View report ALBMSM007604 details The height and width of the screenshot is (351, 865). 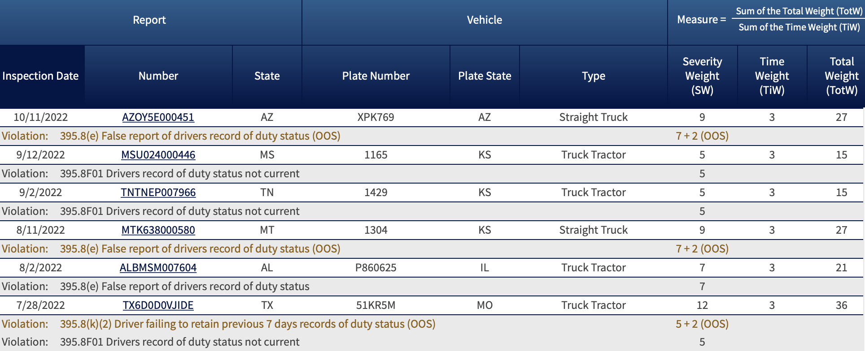pyautogui.click(x=158, y=268)
